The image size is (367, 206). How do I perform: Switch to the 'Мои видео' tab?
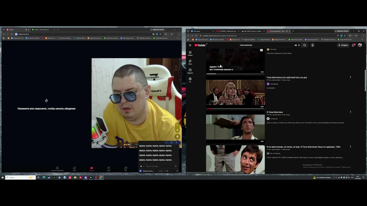pyautogui.click(x=202, y=31)
